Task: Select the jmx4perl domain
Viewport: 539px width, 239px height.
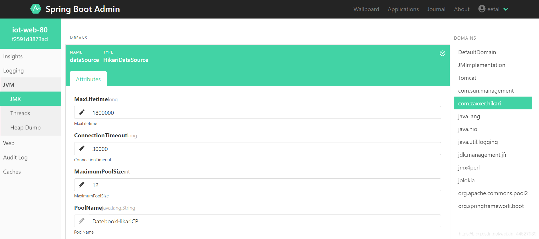Action: pos(493,167)
